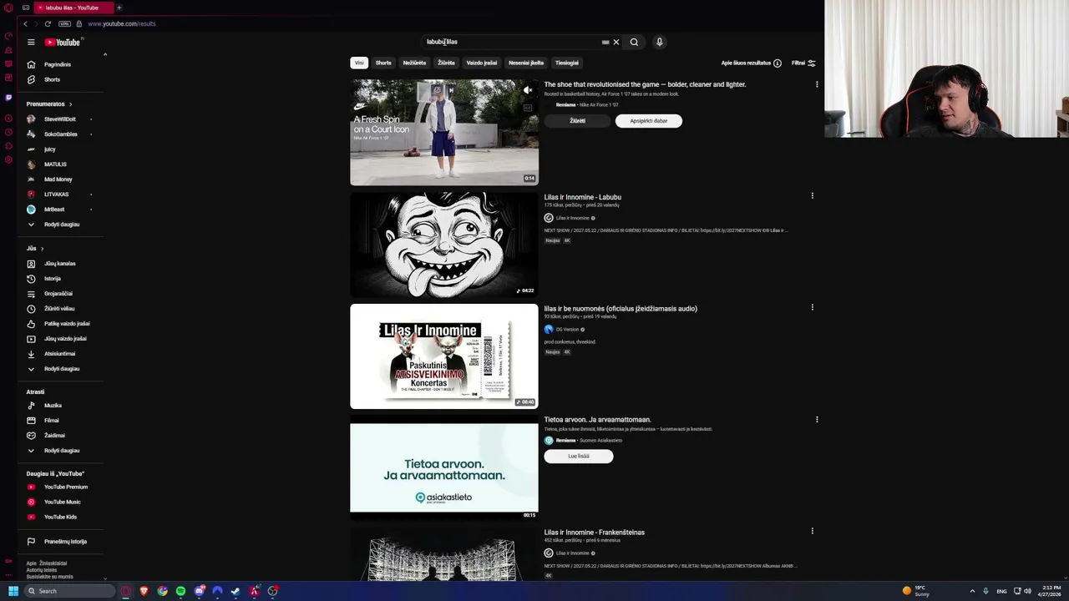Open Muzika in the Atrasti section
Screen dimensions: 1069x601
click(x=53, y=406)
